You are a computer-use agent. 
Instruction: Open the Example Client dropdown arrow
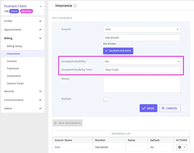(40, 6)
